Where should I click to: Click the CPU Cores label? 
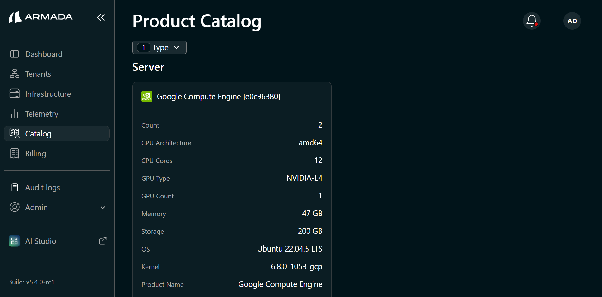coord(157,161)
